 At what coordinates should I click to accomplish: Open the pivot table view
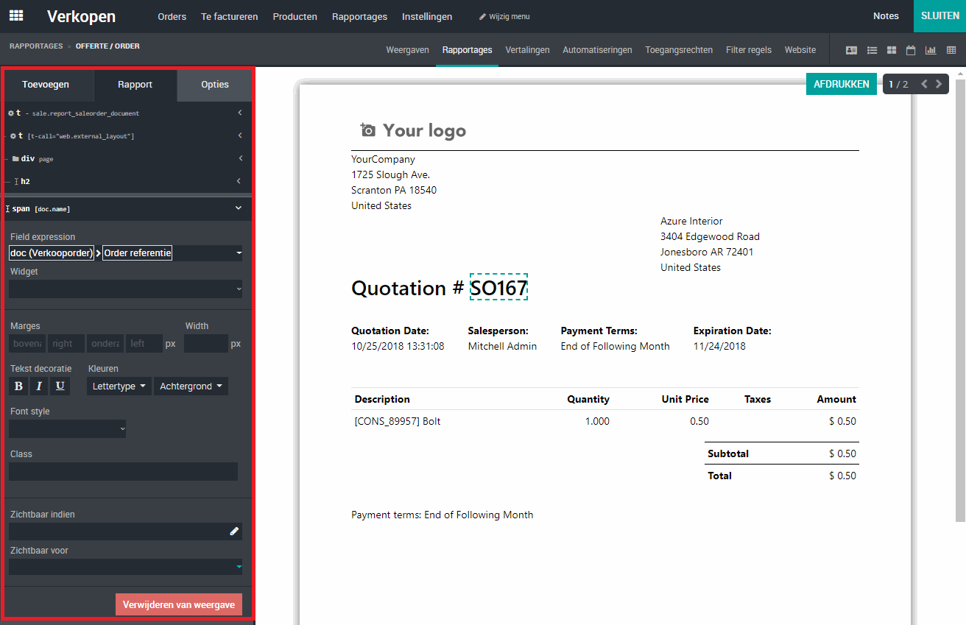click(x=950, y=50)
